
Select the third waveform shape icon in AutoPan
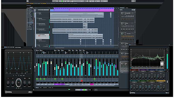point(18,76)
